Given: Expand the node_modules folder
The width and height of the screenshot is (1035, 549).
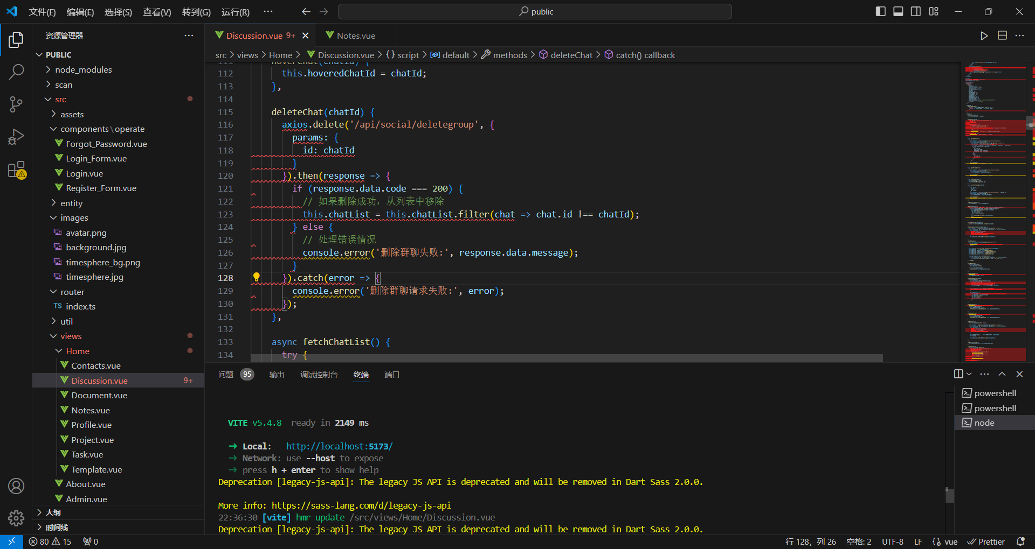Looking at the screenshot, I should pyautogui.click(x=83, y=70).
